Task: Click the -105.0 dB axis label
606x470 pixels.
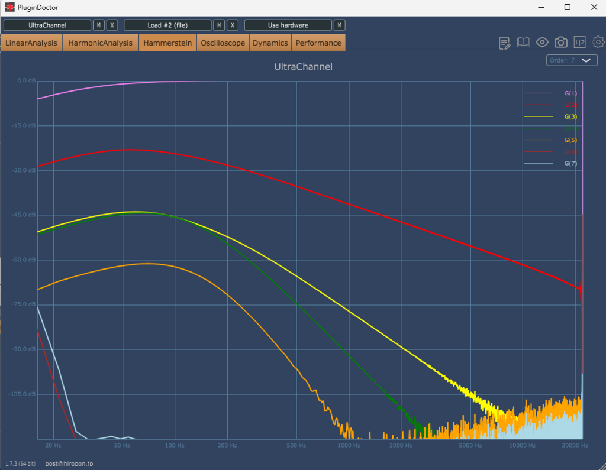Action: 22,394
